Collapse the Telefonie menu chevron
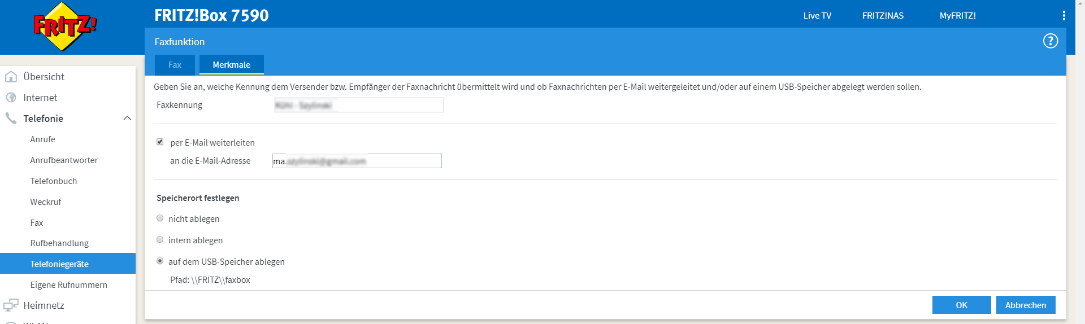Viewport: 1085px width, 324px height. coord(127,118)
